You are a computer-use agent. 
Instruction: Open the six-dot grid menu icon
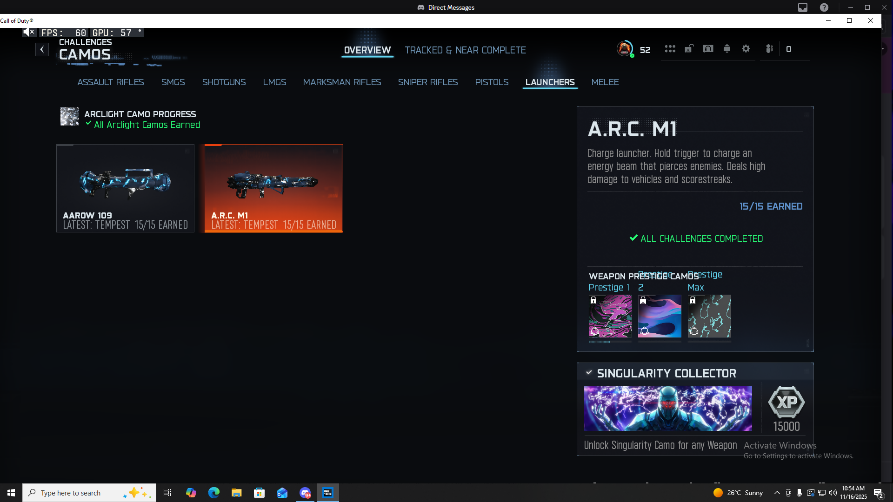pyautogui.click(x=670, y=49)
